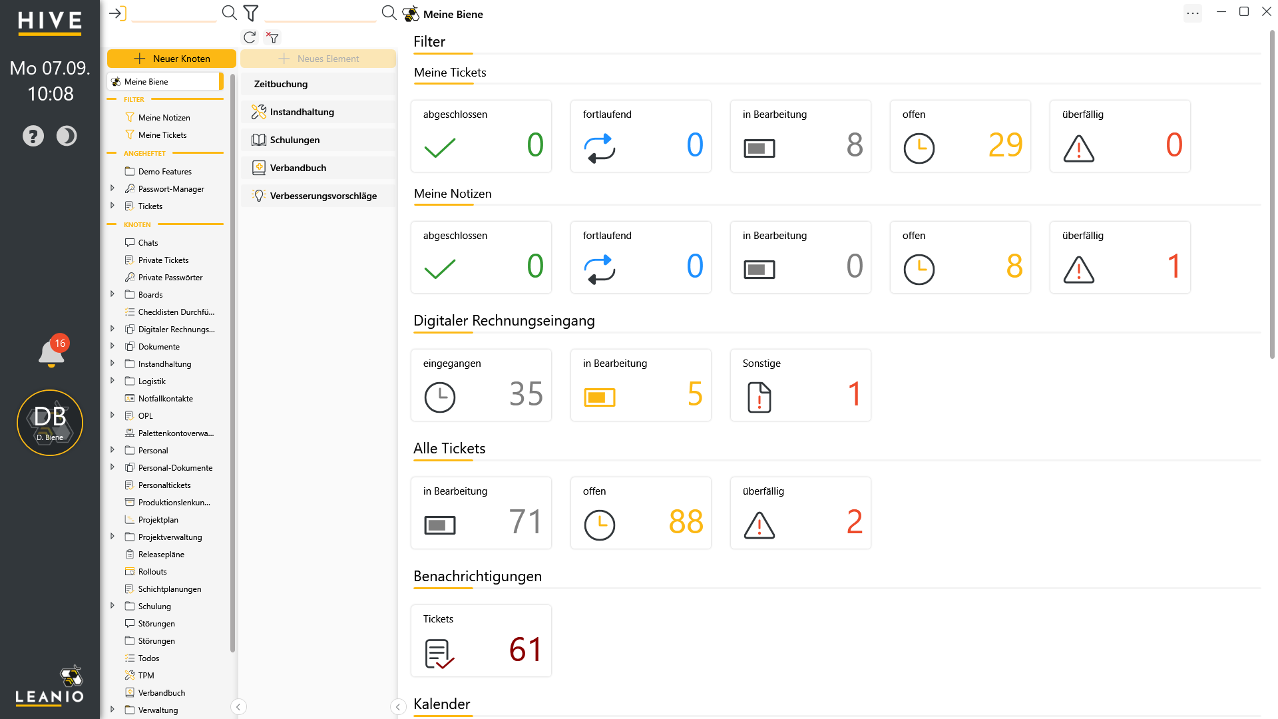Expand the Projektverwaltung node
The width and height of the screenshot is (1278, 719).
112,537
